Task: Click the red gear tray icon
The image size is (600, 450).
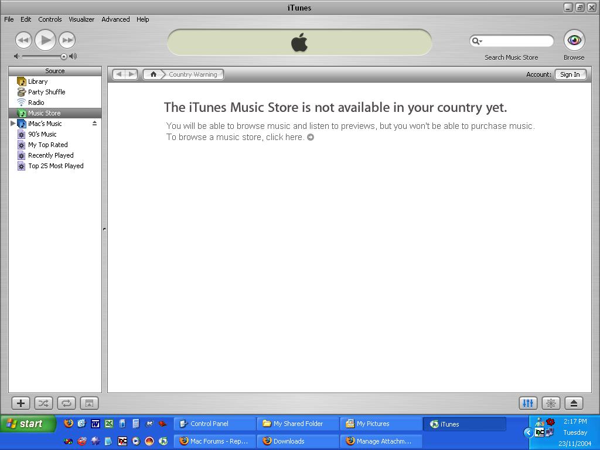Action: [x=551, y=422]
